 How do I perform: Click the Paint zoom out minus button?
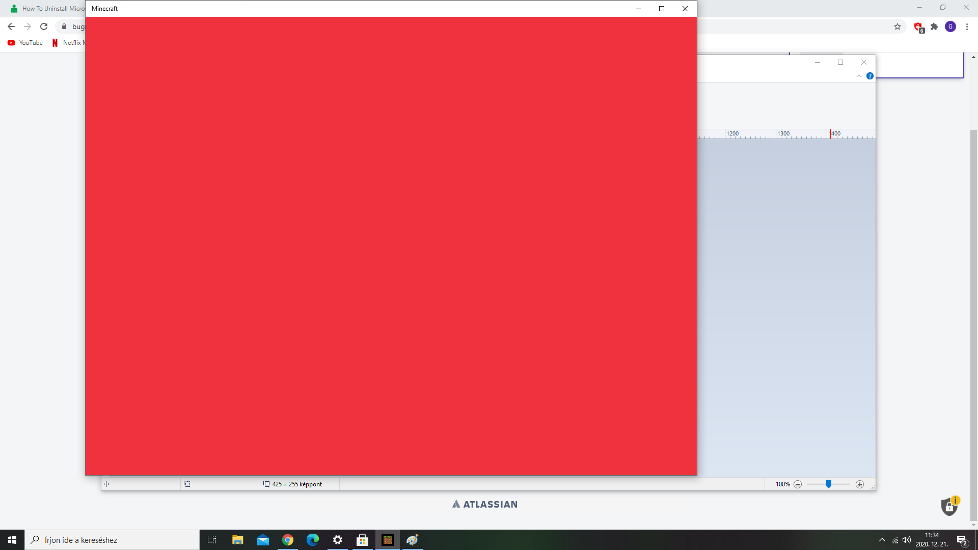(798, 484)
